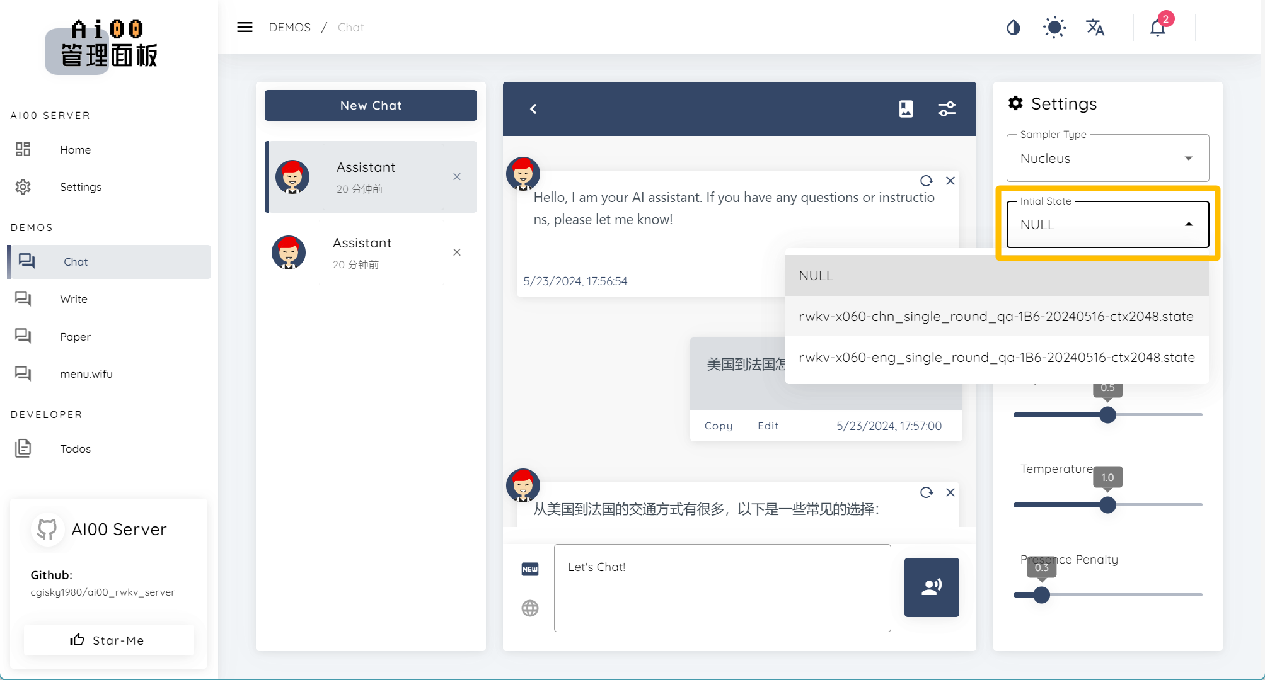Screen dimensions: 1265x680
Task: Collapse the Intial State NULL dropdown
Action: tap(1107, 225)
